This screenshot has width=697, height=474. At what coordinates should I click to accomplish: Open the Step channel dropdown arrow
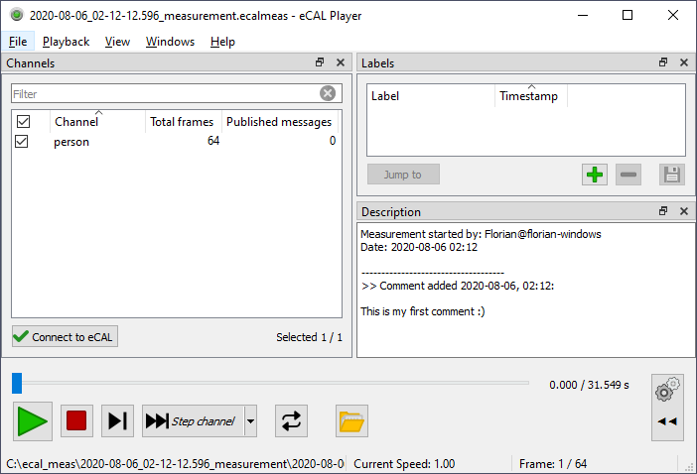click(251, 420)
